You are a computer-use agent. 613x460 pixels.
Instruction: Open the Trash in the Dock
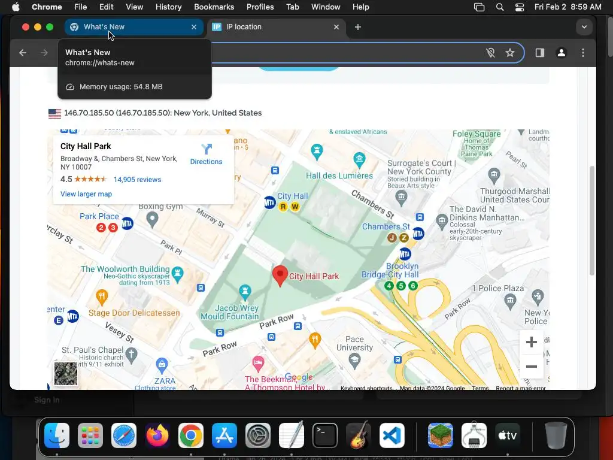click(x=556, y=435)
